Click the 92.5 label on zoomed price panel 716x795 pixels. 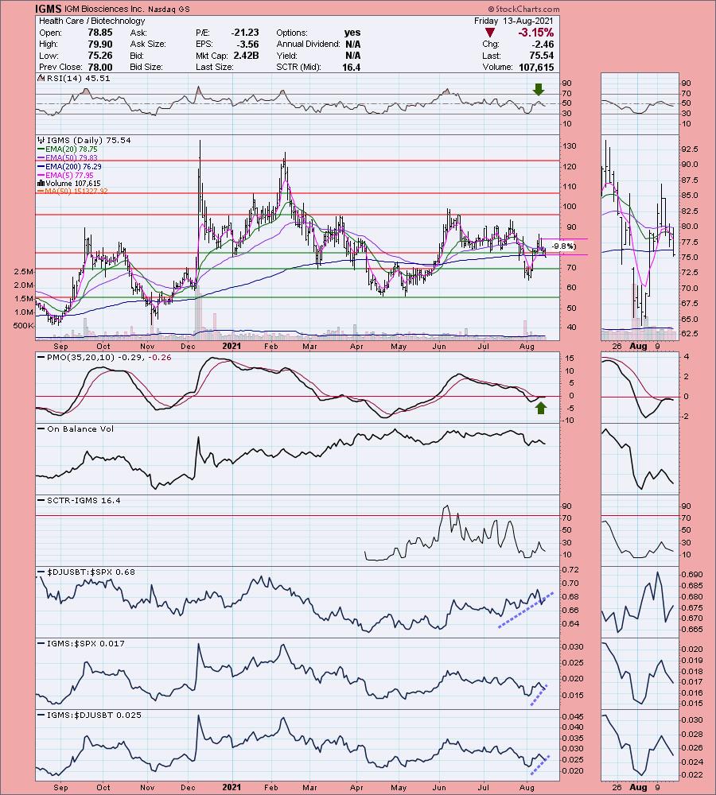point(689,149)
